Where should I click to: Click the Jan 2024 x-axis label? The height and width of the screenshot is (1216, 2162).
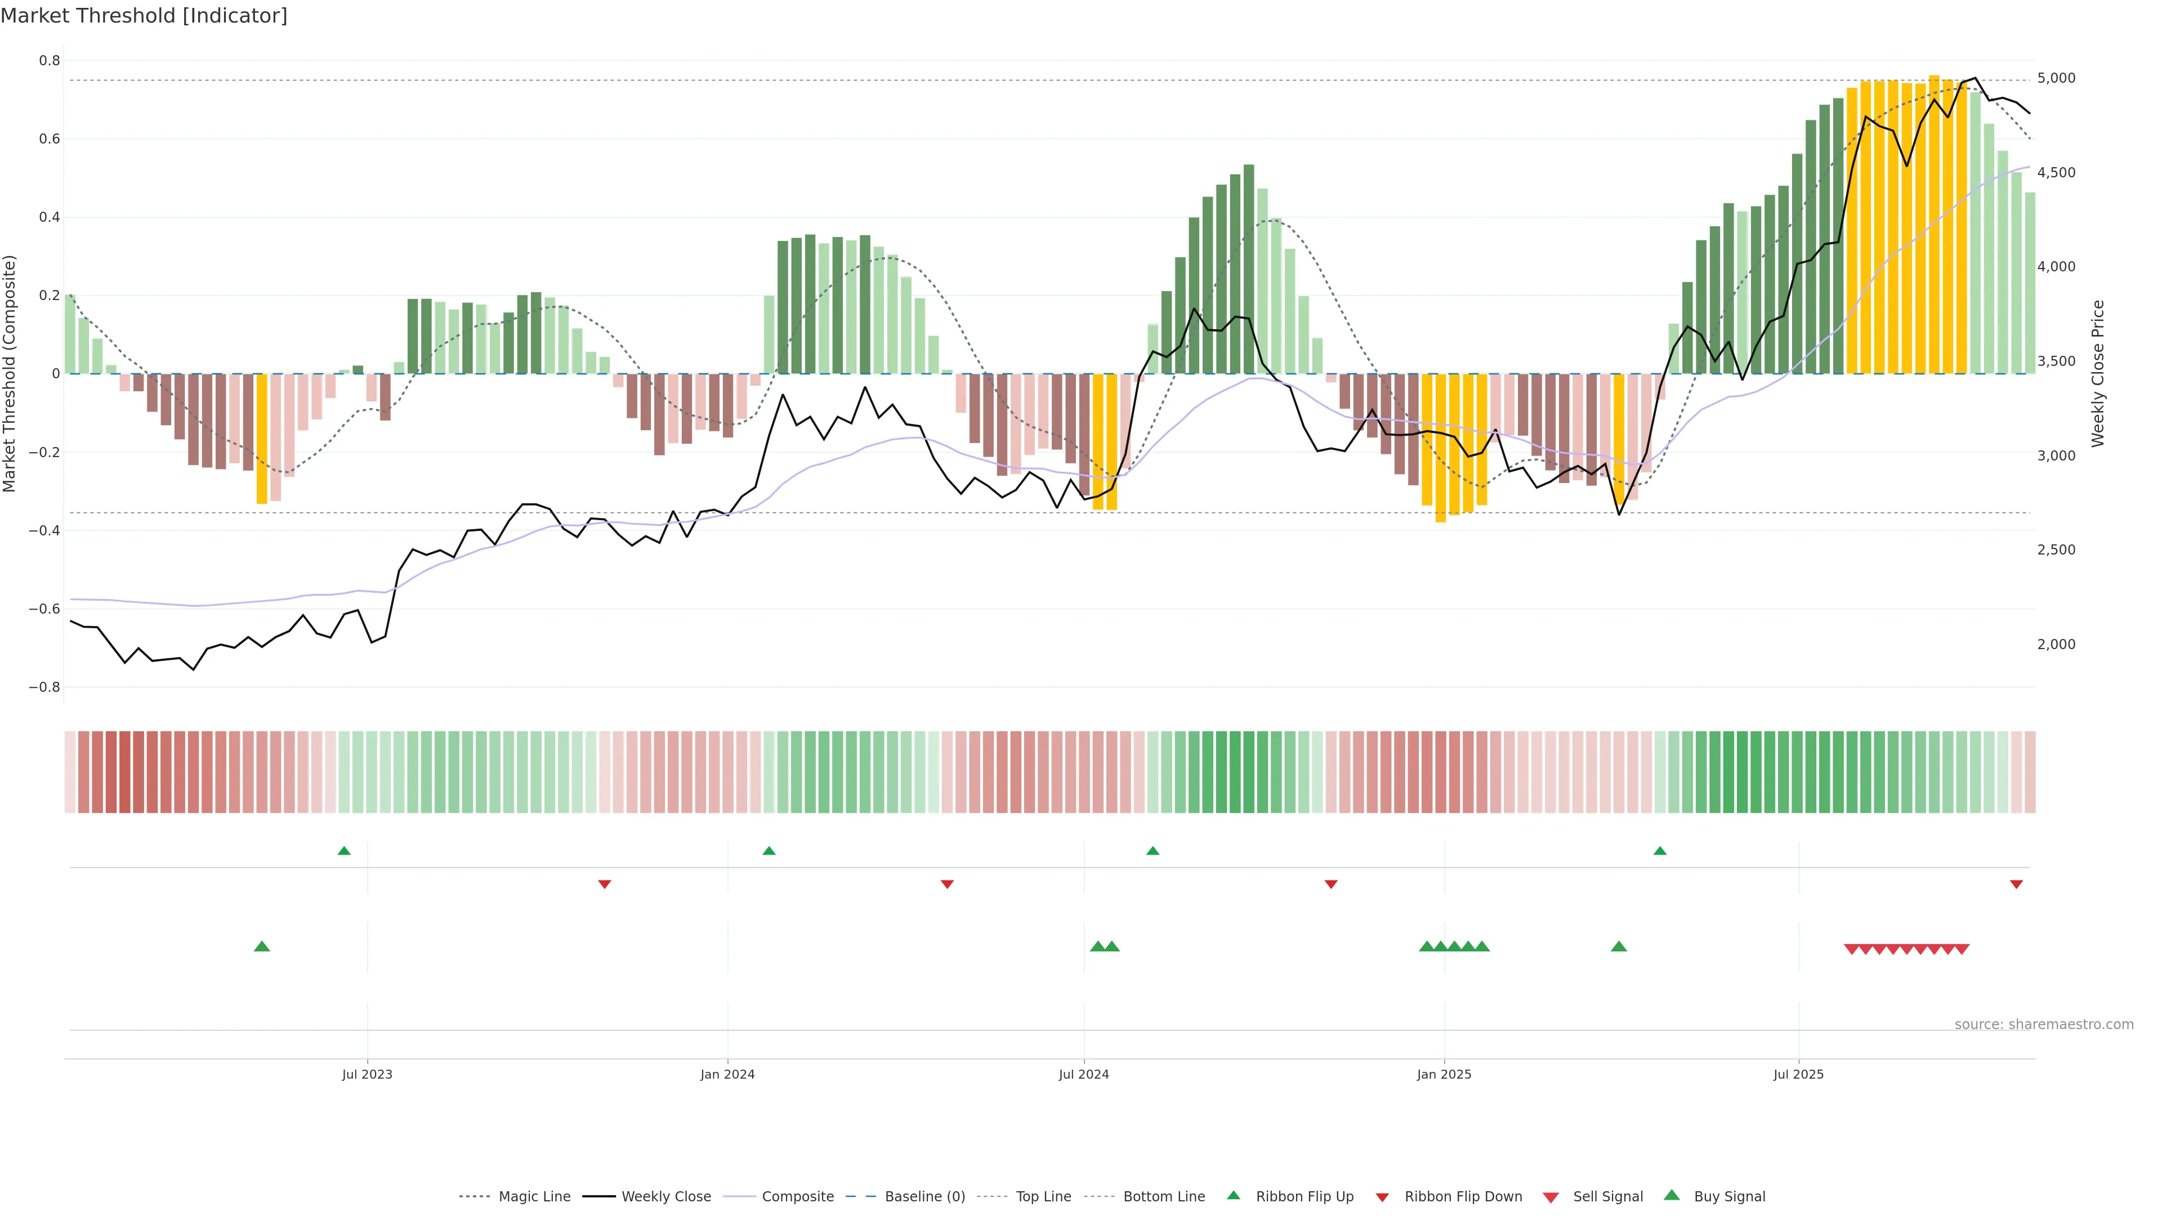727,1074
